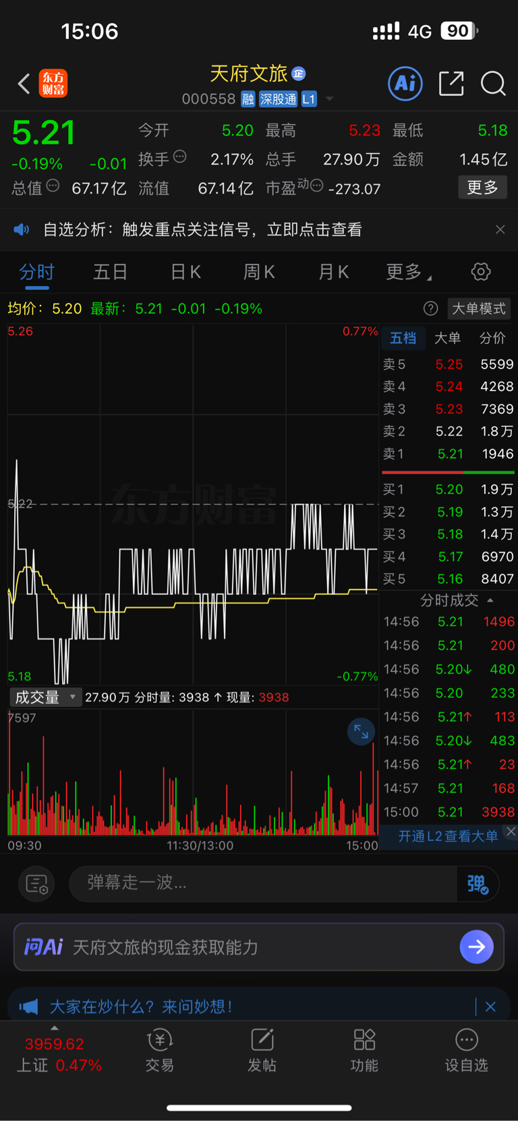Expand the 更多 chart period menu
Viewport: 518px width, 1121px height.
click(409, 272)
